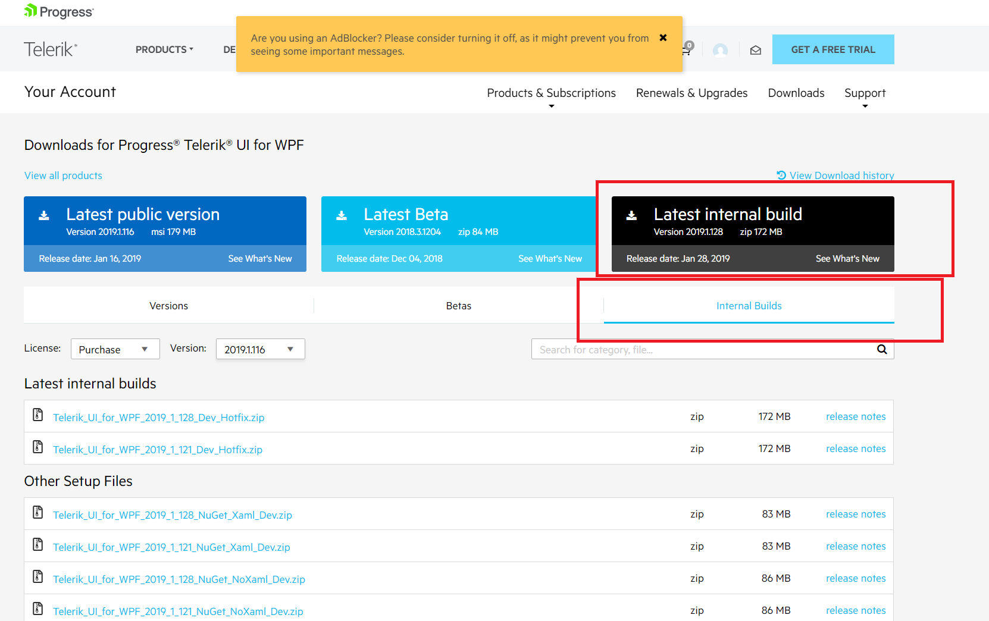Switch to the Versions tab

pyautogui.click(x=169, y=306)
